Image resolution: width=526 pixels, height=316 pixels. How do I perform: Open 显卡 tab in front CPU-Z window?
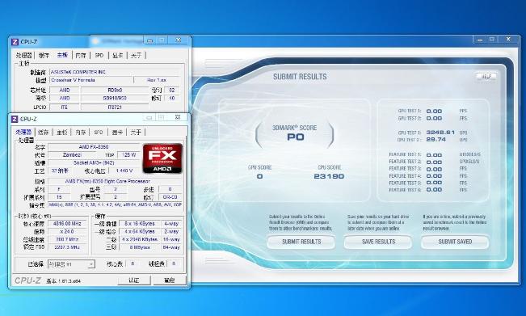click(x=117, y=133)
